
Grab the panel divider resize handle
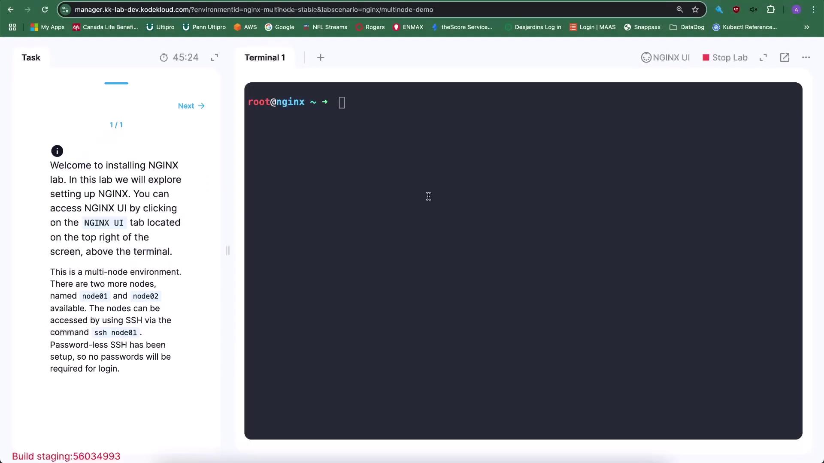pos(228,250)
